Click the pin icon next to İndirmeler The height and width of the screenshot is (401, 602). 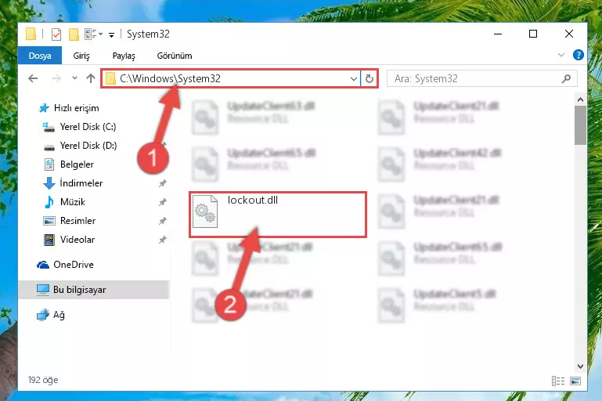pyautogui.click(x=162, y=183)
